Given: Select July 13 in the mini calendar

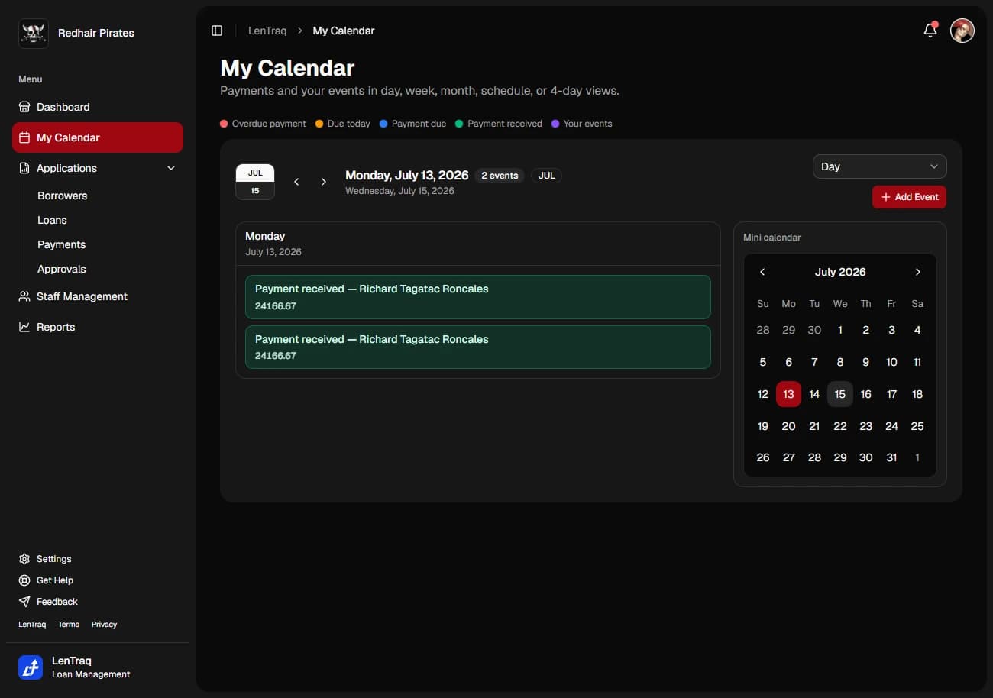Looking at the screenshot, I should pyautogui.click(x=788, y=394).
